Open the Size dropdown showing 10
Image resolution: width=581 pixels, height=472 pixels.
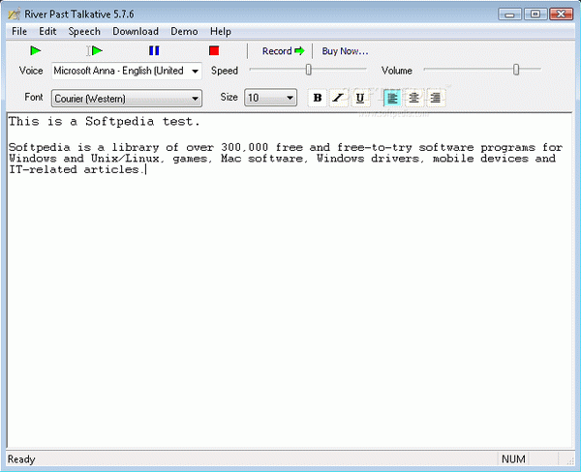click(270, 98)
